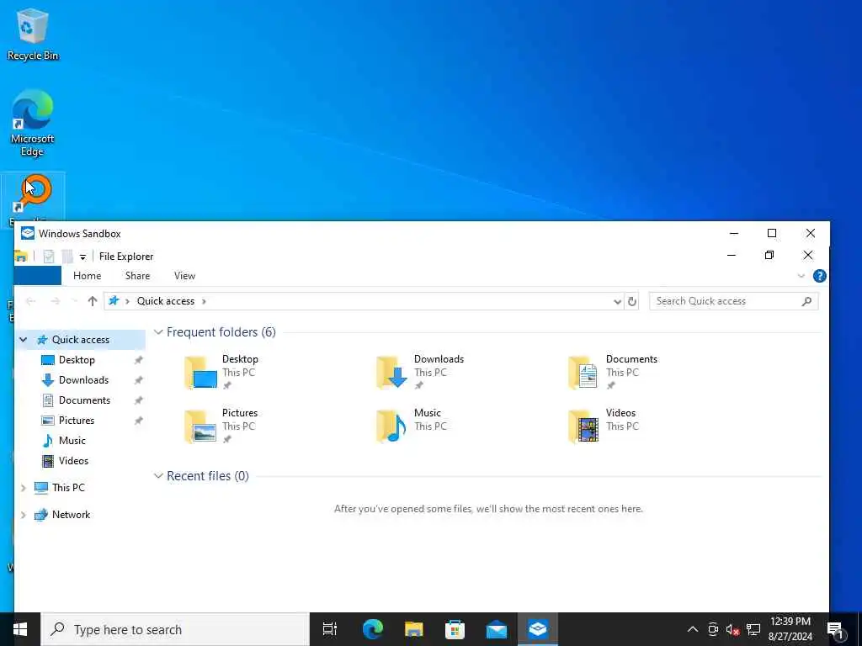Open Microsoft Store from taskbar
The height and width of the screenshot is (646, 862).
455,629
